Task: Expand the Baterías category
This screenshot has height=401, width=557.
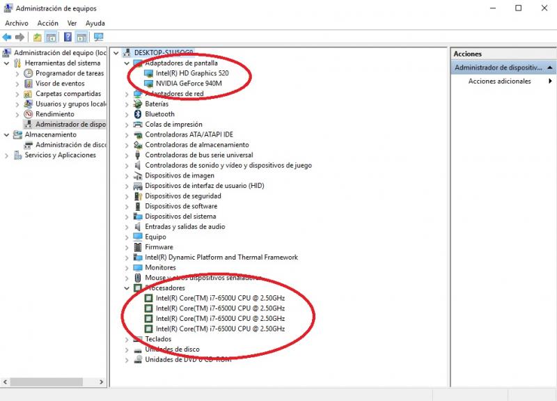Action: click(x=127, y=104)
